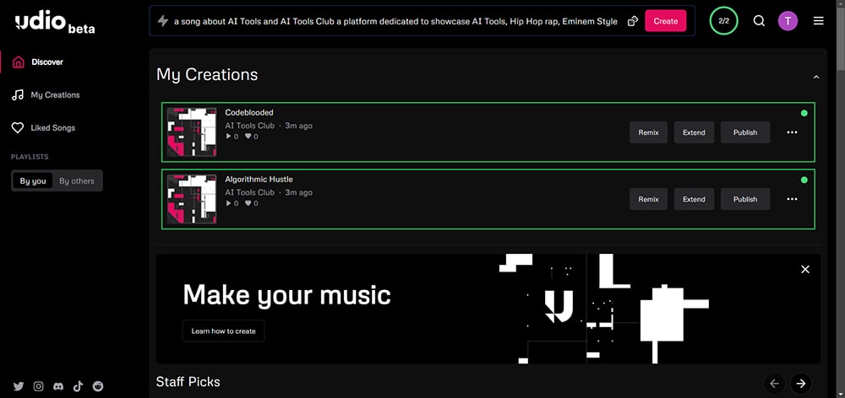Click the page vertical scrollbar

pyautogui.click(x=840, y=40)
